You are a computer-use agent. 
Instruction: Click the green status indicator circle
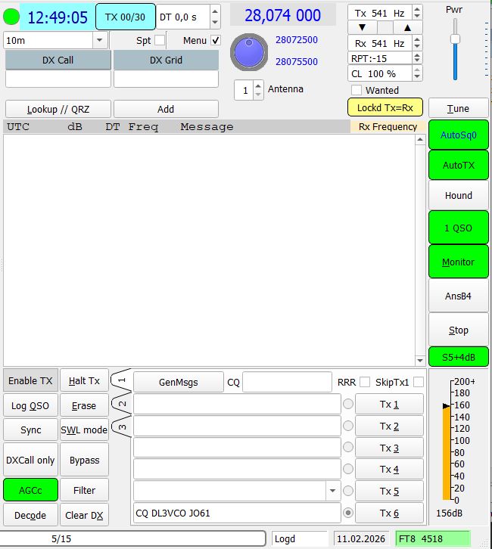click(x=11, y=17)
